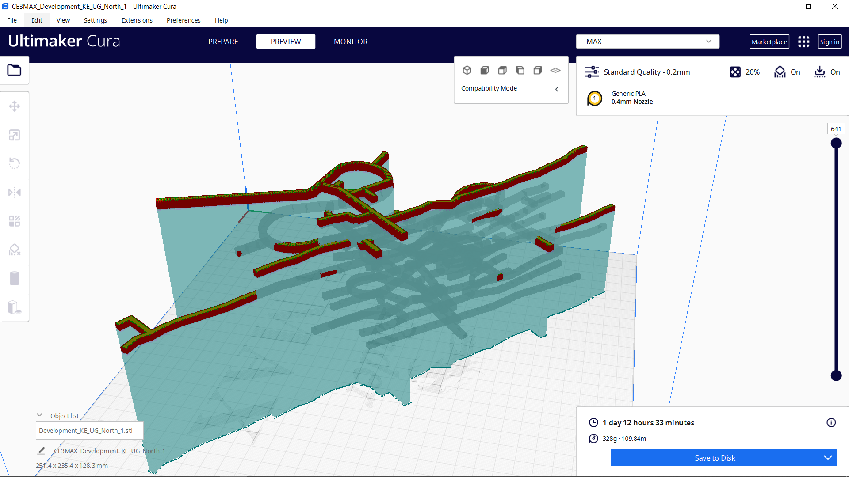Screen dimensions: 849x477
Task: Expand the Save to Disk output options arrow
Action: (x=828, y=458)
